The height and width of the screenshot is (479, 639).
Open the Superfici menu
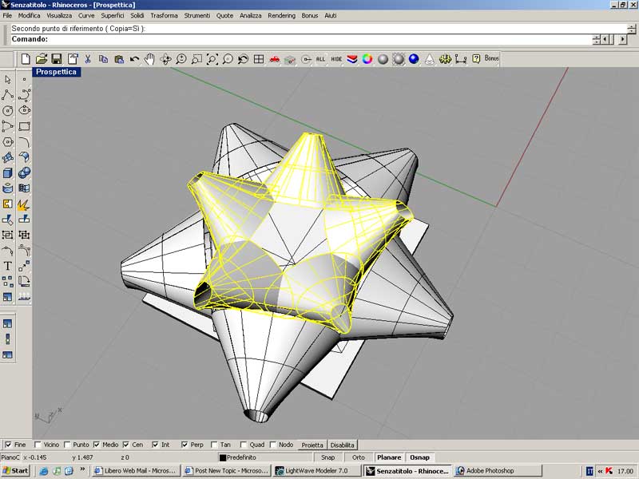tap(112, 16)
